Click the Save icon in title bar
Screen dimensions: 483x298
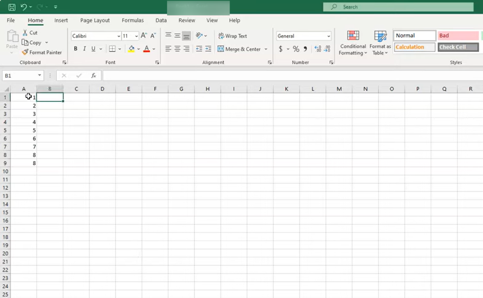[12, 7]
